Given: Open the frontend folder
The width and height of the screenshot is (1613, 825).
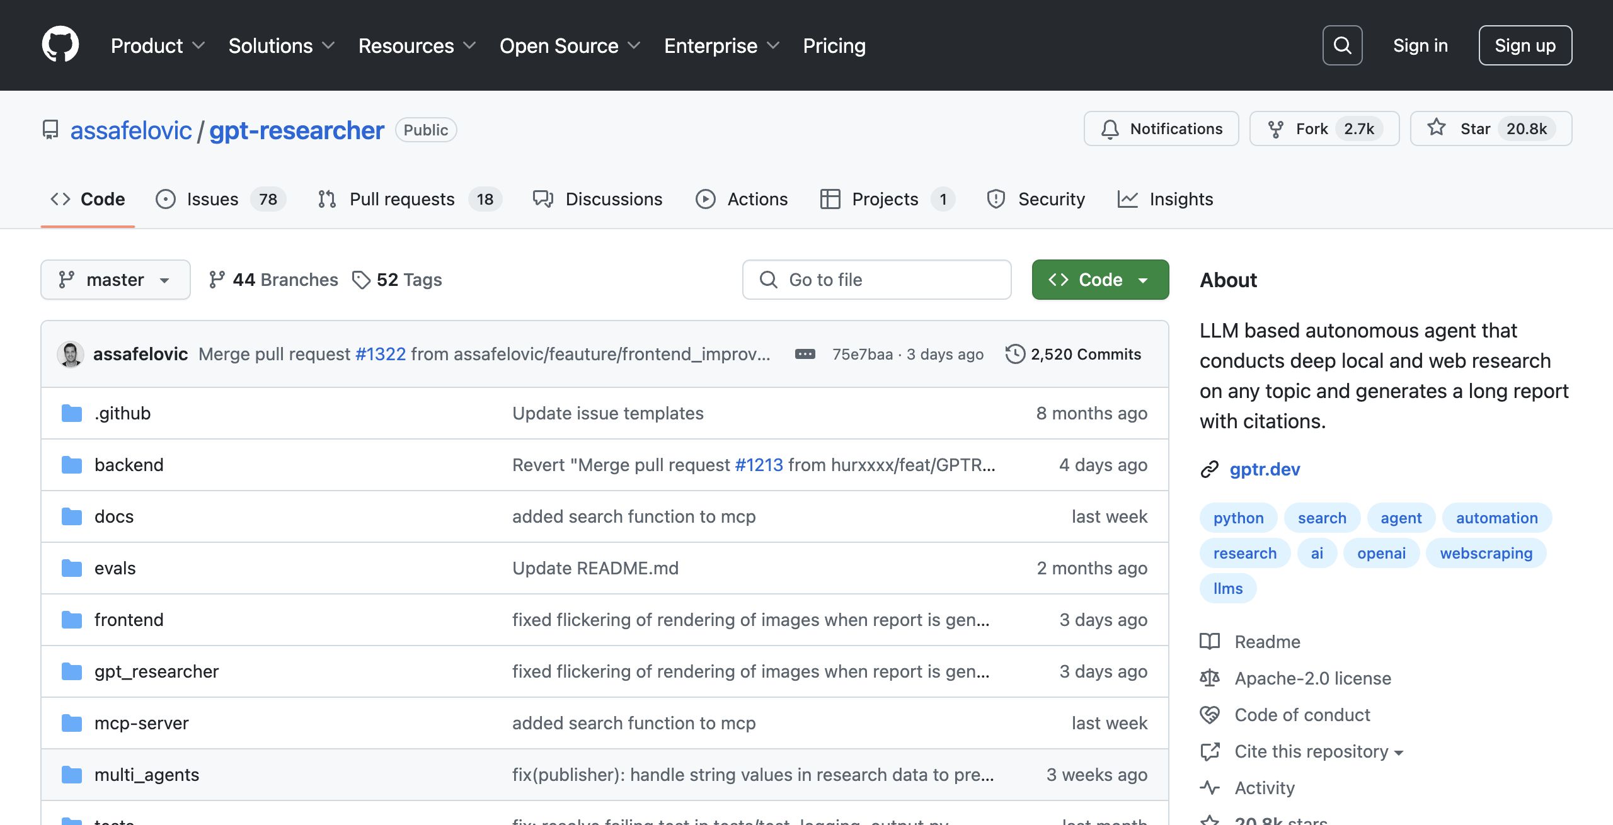Looking at the screenshot, I should coord(129,620).
